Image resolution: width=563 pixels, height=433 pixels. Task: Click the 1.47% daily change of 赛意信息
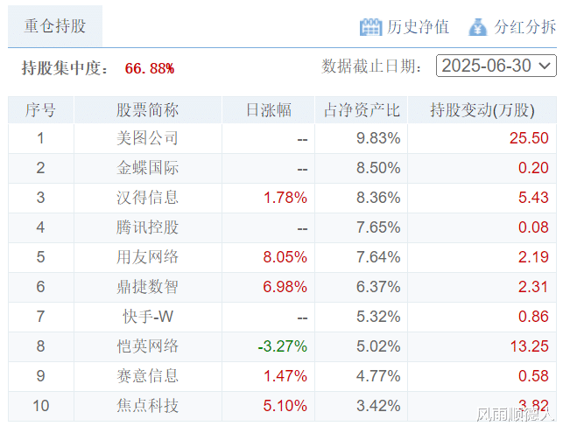tap(285, 376)
